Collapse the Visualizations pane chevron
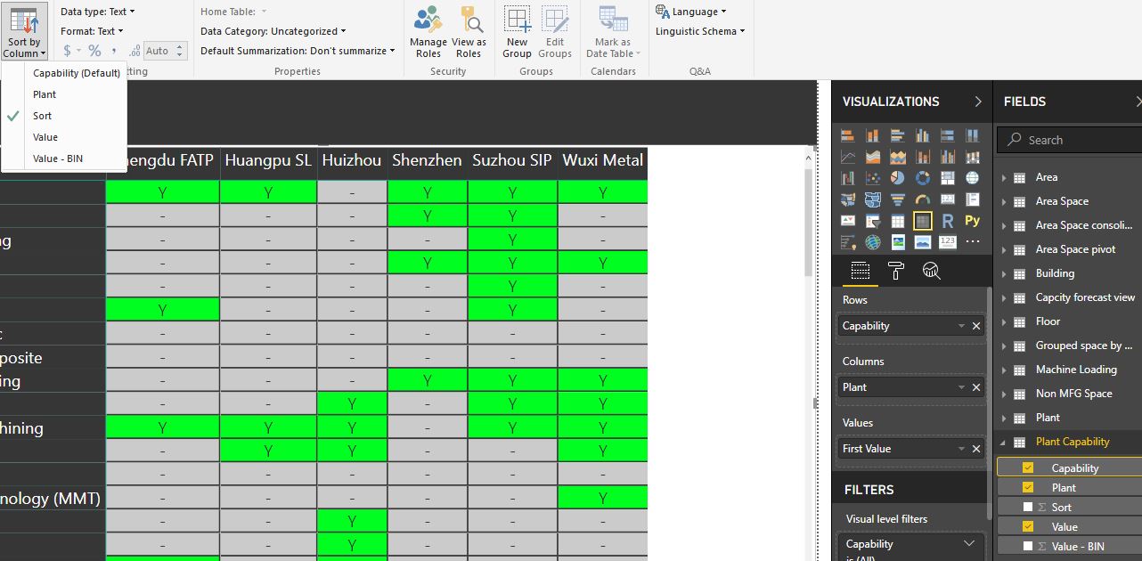1142x561 pixels. 977,102
